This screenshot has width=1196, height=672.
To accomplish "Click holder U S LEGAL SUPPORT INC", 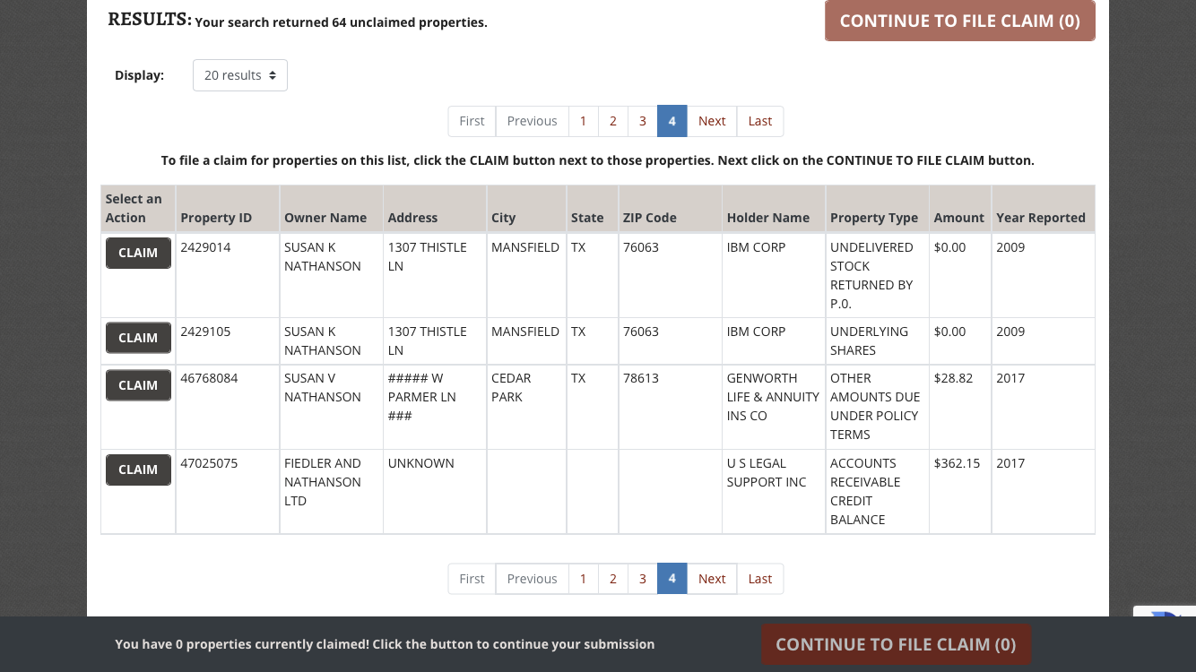I will click(x=767, y=472).
